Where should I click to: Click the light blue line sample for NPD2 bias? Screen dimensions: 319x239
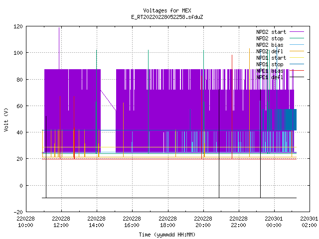[x=297, y=45]
